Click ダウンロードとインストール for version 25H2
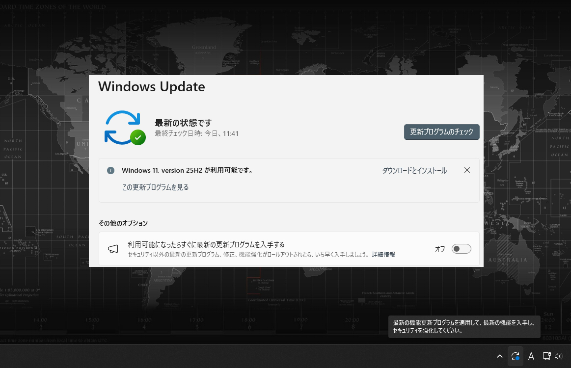571x368 pixels. [x=414, y=170]
